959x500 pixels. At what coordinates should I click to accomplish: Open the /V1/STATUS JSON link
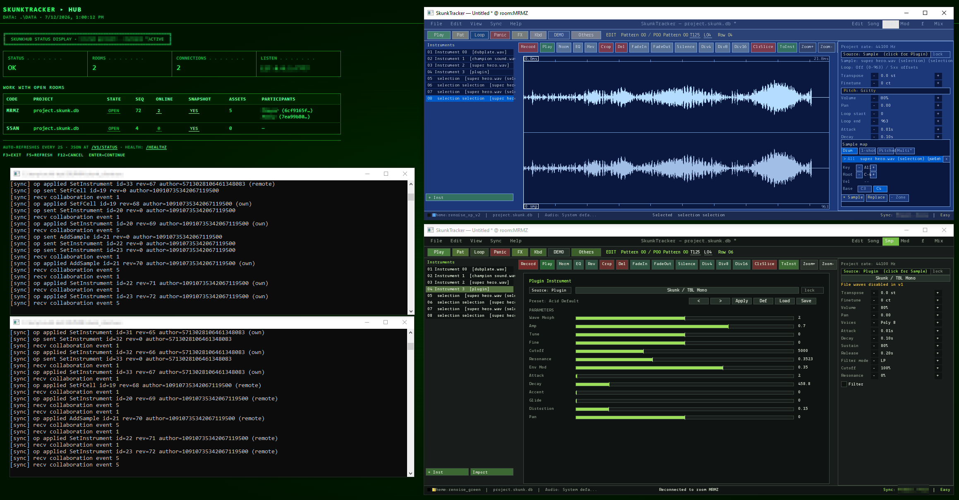coord(104,147)
